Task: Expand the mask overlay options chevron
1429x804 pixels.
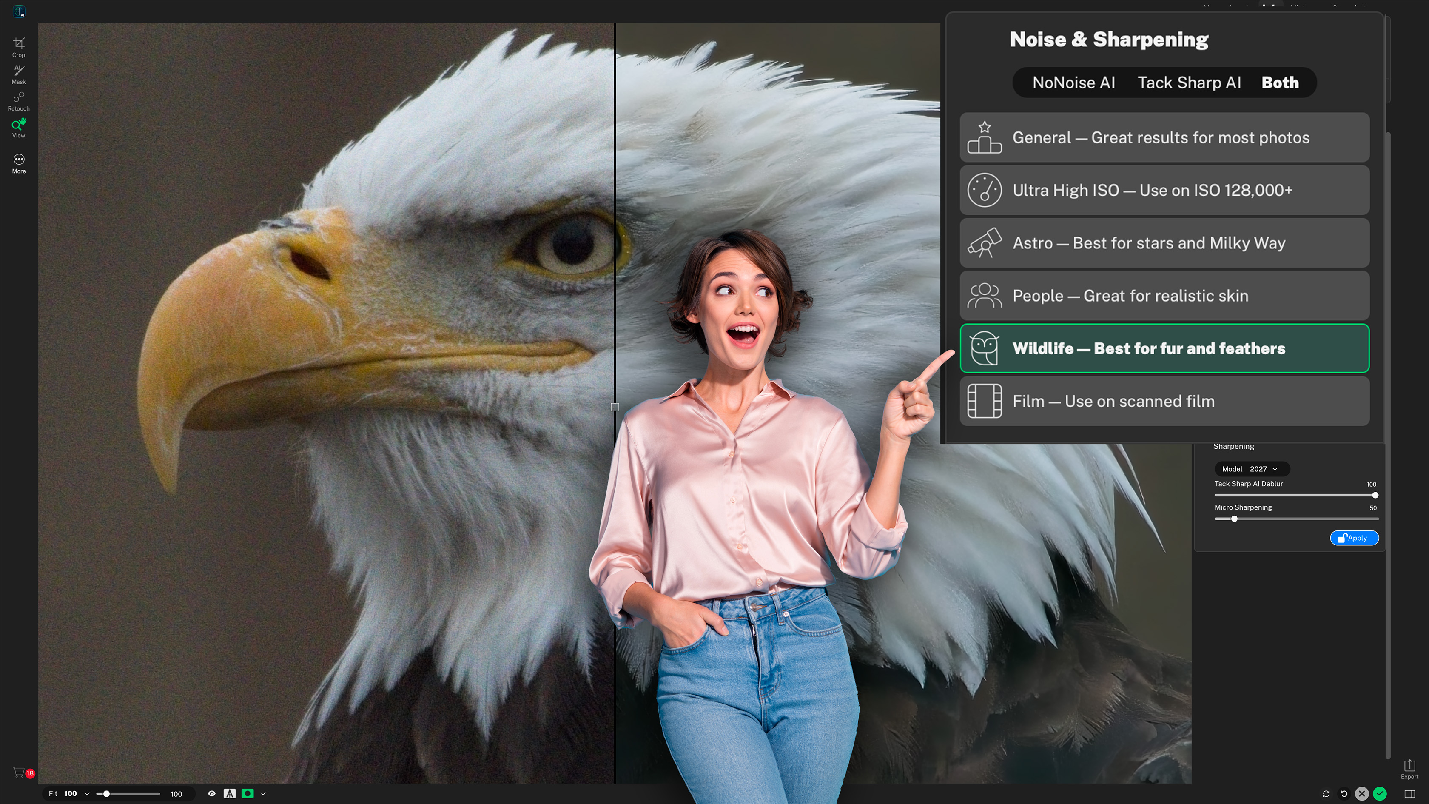Action: (x=263, y=793)
